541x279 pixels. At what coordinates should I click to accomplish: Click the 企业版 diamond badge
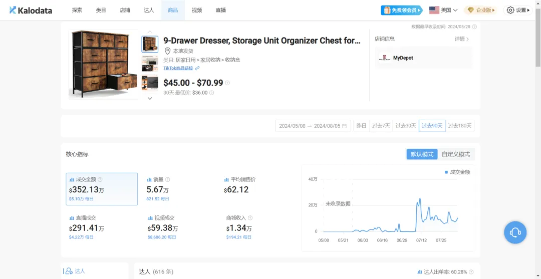pos(481,11)
